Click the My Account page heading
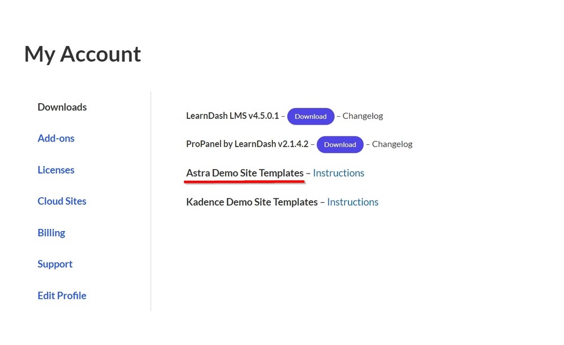This screenshot has height=345, width=564. pos(82,54)
